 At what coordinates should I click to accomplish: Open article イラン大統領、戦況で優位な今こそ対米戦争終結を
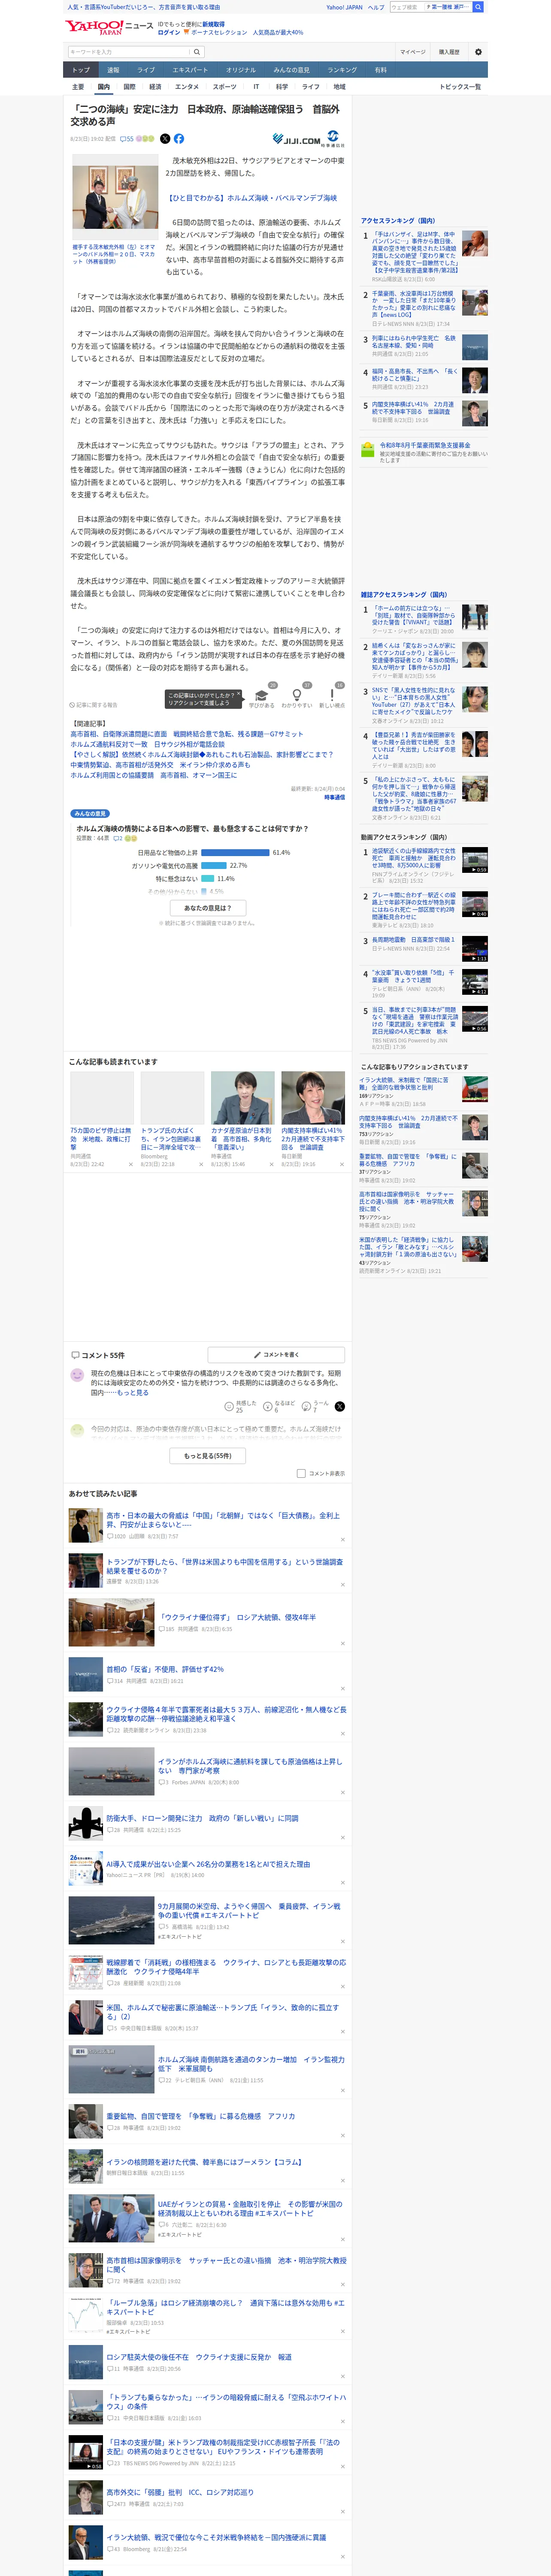[216, 2537]
